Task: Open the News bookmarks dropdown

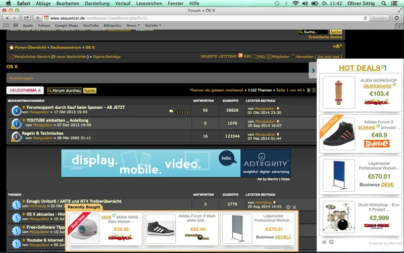Action: coord(133,25)
